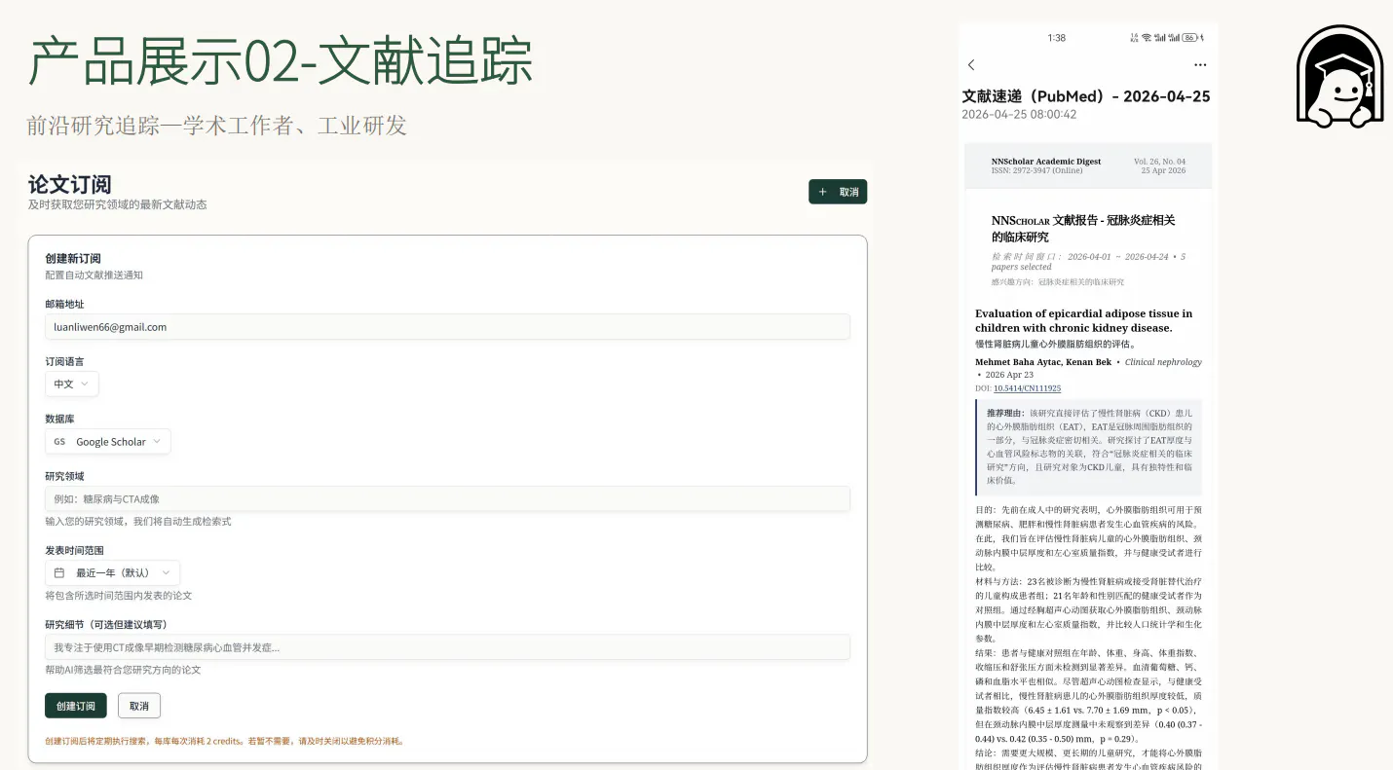Click the credits warning text at bottom
1393x770 pixels.
tap(224, 741)
